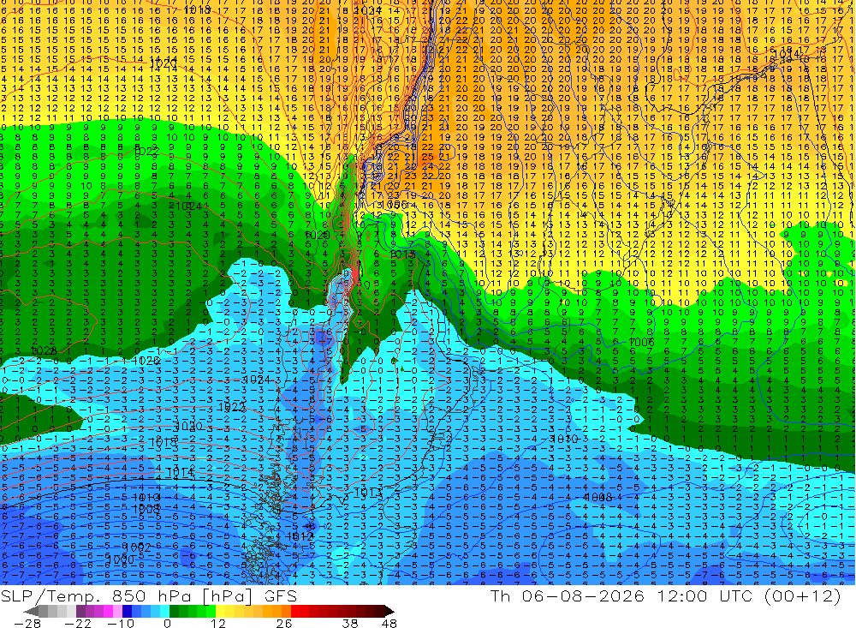
Task: Click the dark blue swatch in the color legend
Action: click(127, 611)
